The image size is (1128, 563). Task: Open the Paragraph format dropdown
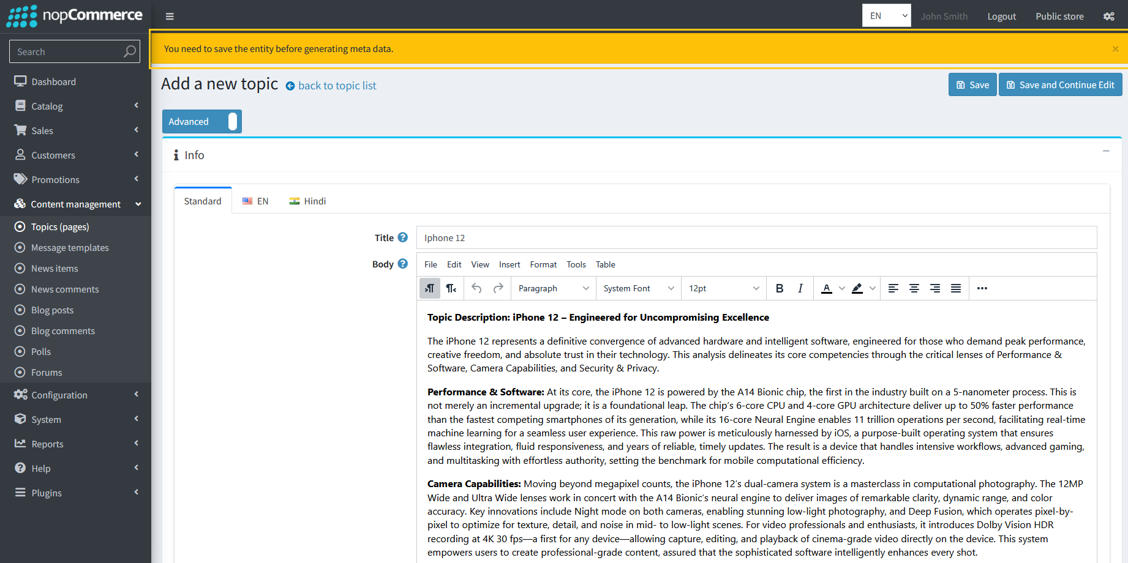(x=553, y=288)
